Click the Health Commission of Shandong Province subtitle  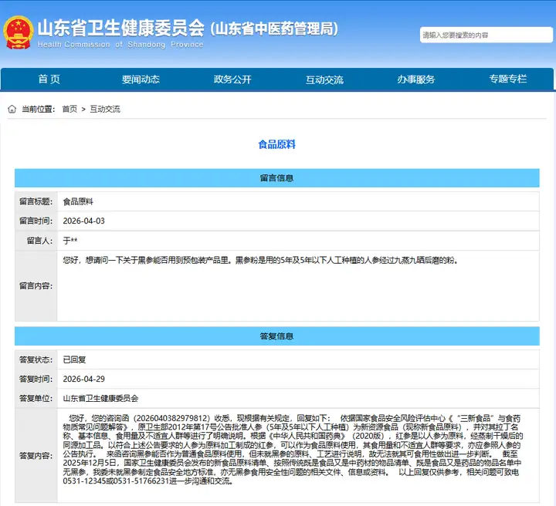(120, 45)
